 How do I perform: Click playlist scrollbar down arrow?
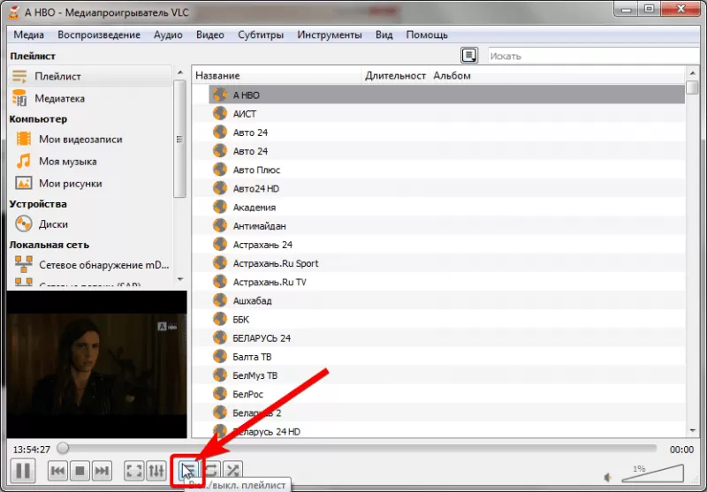(692, 431)
